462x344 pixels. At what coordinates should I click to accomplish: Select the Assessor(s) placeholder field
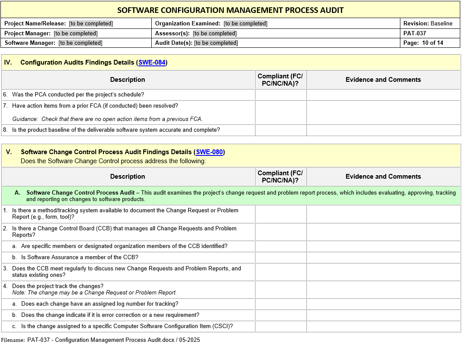pyautogui.click(x=215, y=33)
